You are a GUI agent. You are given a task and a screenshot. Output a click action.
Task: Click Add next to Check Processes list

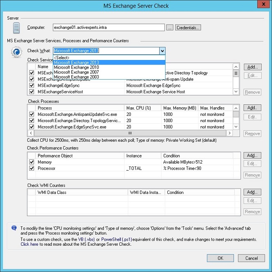[252, 108]
